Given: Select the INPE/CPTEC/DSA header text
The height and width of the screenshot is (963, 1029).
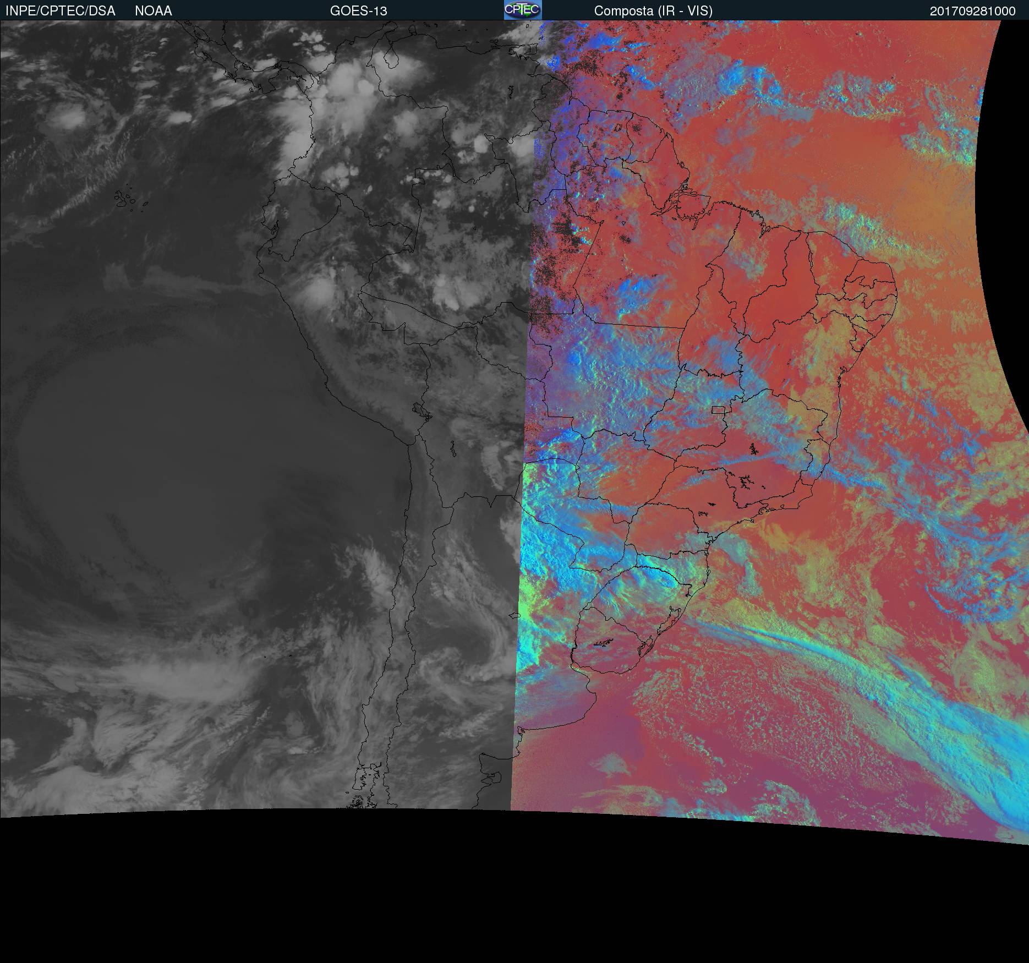Looking at the screenshot, I should [61, 11].
